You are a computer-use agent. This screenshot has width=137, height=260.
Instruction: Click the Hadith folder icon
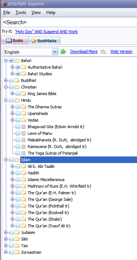(24, 173)
